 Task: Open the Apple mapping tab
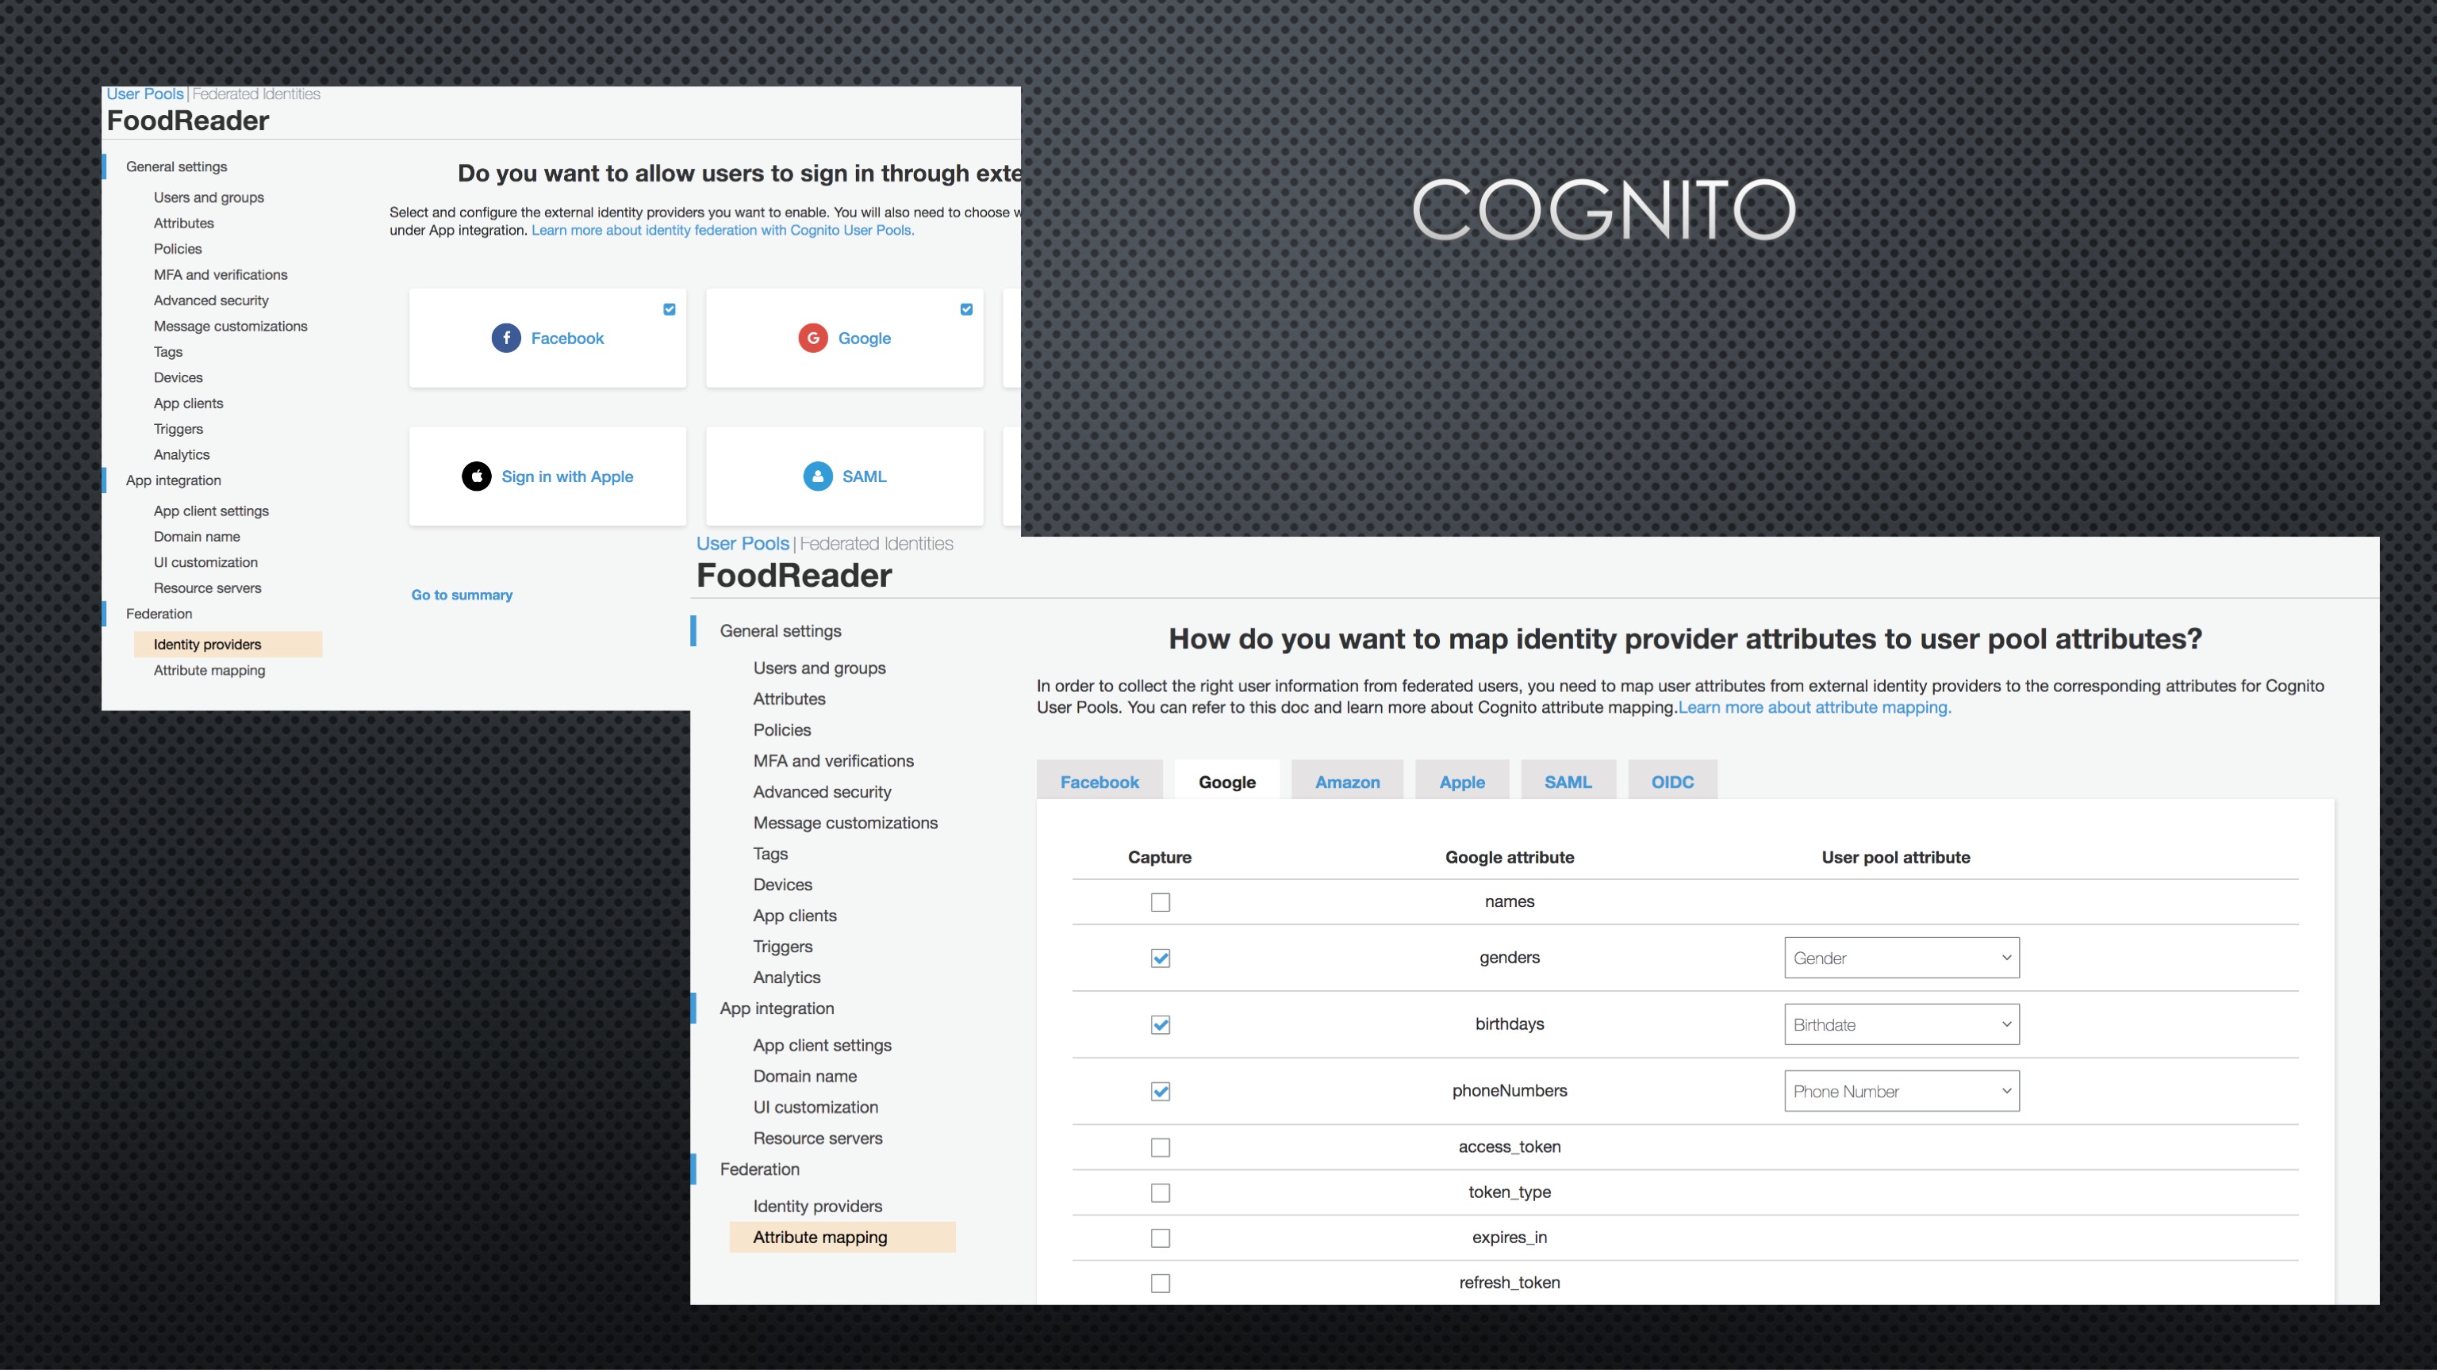(x=1461, y=781)
